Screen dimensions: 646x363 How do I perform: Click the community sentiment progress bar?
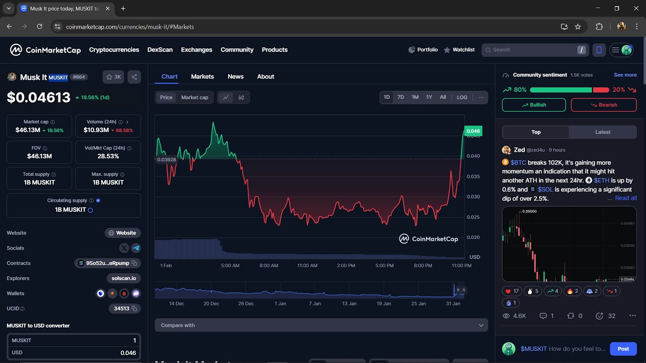pos(569,90)
